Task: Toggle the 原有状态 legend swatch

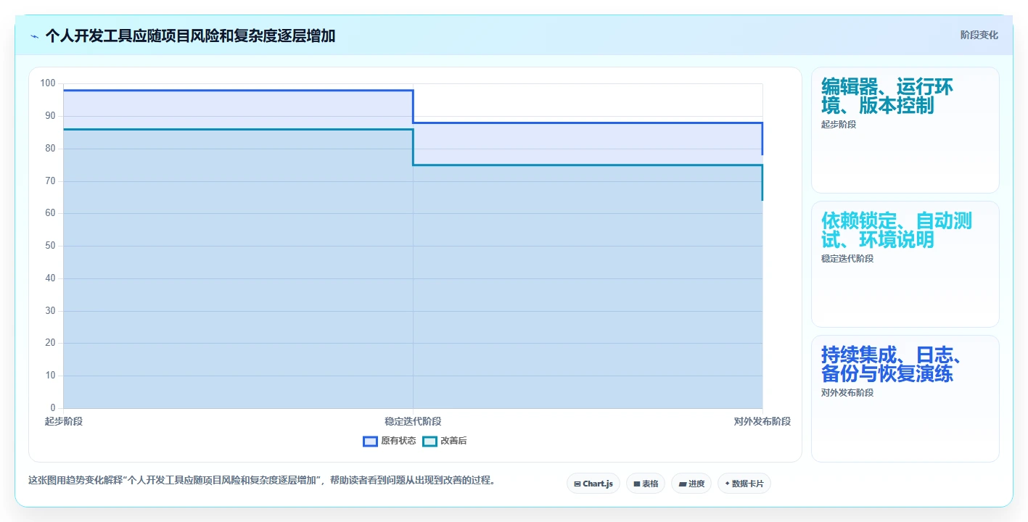Action: point(370,441)
